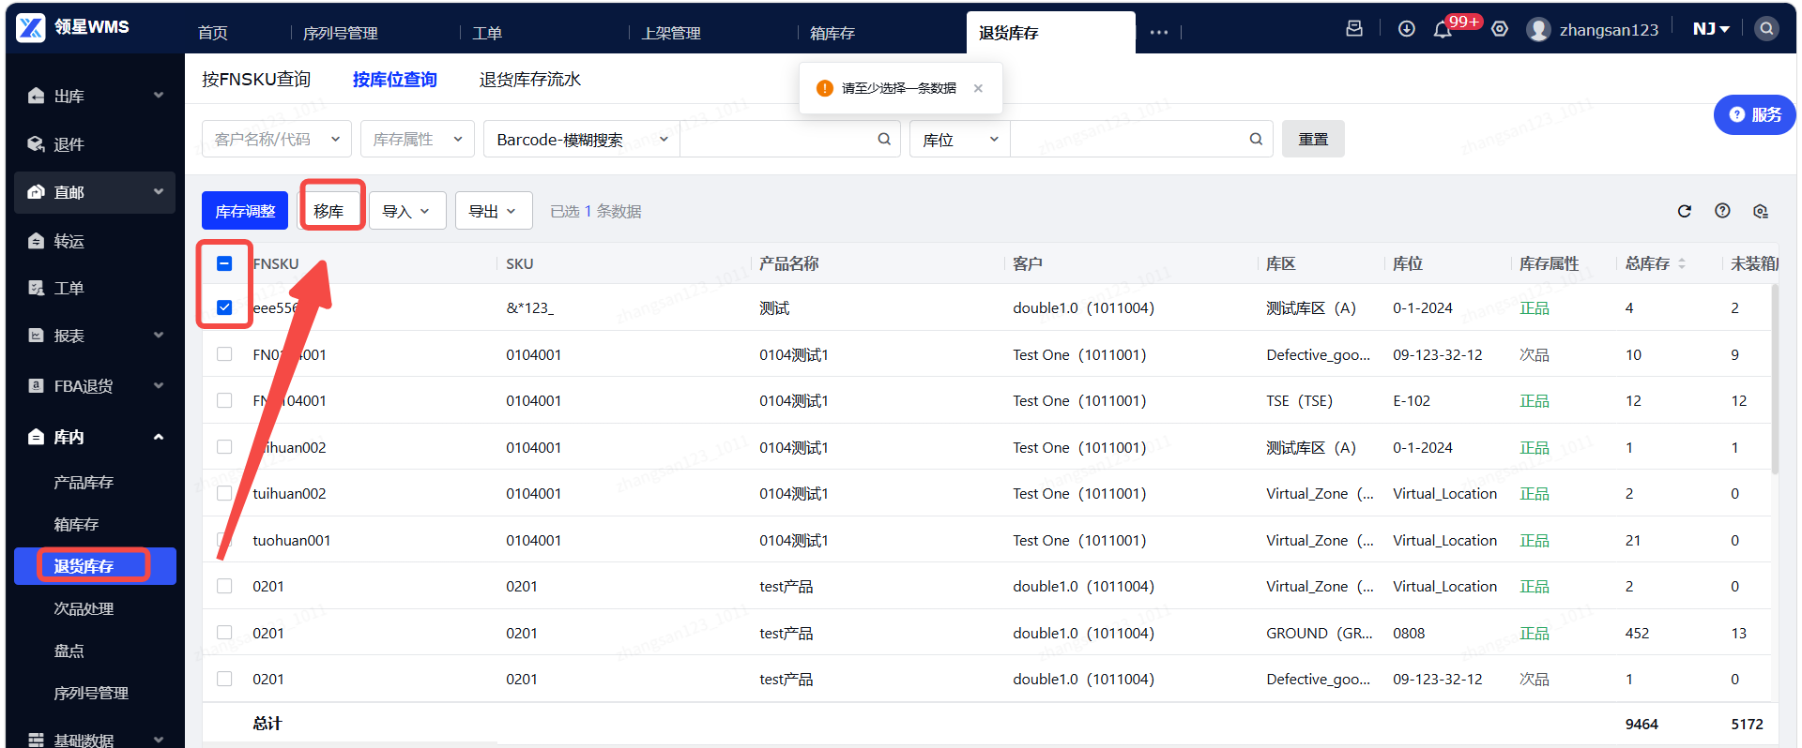Image resolution: width=1802 pixels, height=748 pixels.
Task: Open the print station icon in header
Action: (x=1354, y=29)
